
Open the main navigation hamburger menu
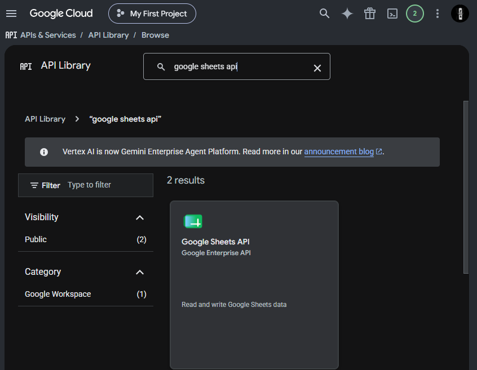(x=11, y=14)
